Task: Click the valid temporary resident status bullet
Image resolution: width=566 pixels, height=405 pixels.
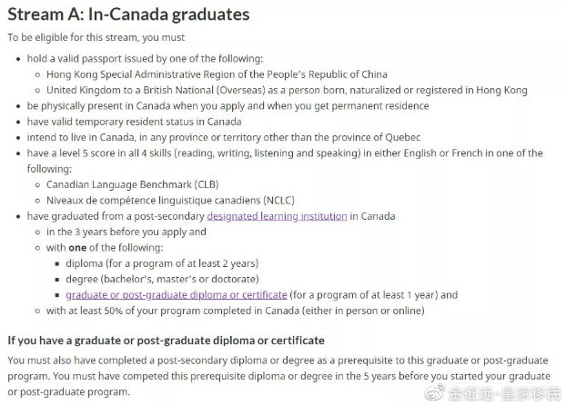Action: click(135, 122)
